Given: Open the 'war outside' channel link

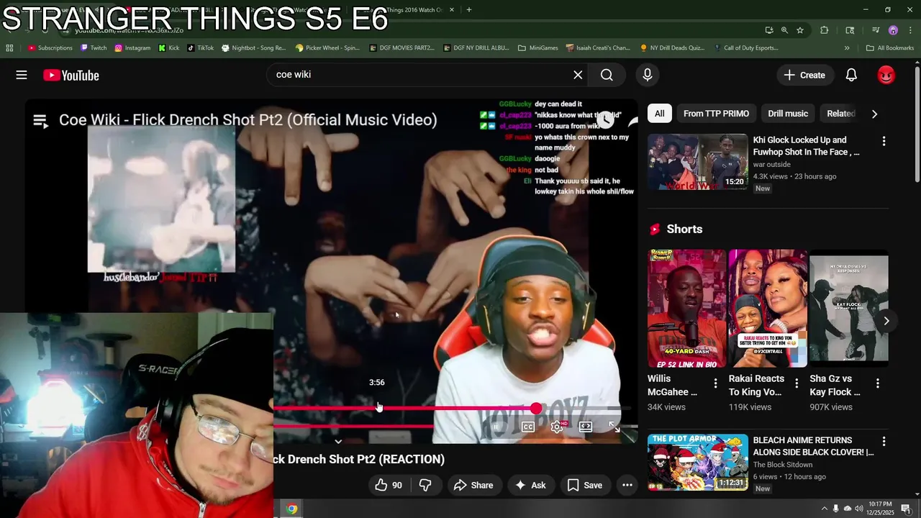Looking at the screenshot, I should 772,164.
